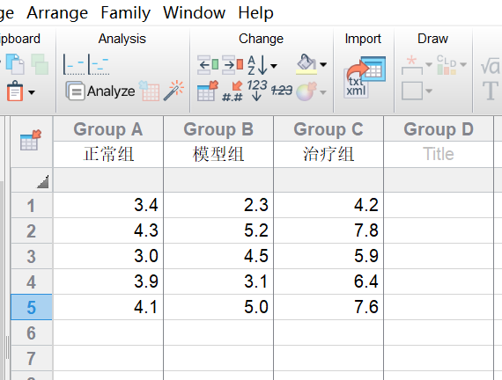This screenshot has height=380, width=502.
Task: Click the Group D Title field
Action: point(439,154)
